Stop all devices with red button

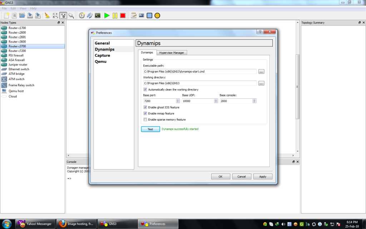coord(123,16)
